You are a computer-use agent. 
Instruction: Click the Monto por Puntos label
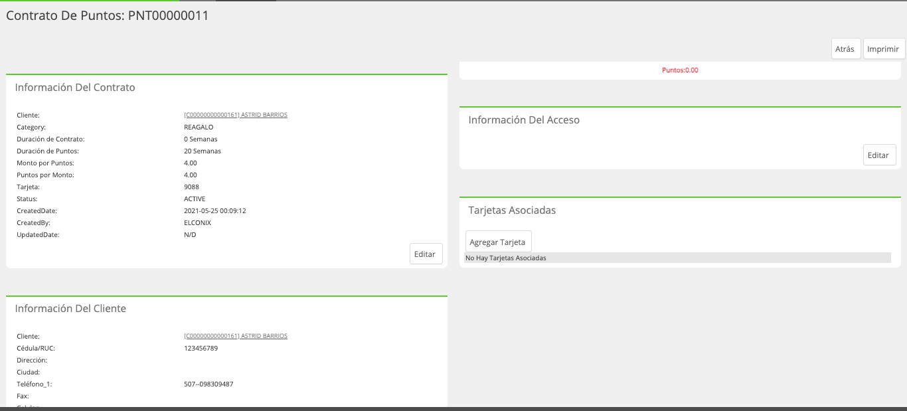(45, 163)
